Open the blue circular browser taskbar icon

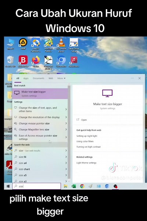click(107, 186)
